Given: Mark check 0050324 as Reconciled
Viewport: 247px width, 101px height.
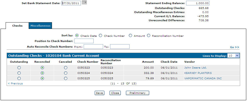Looking at the screenshot, I should point(42,73).
